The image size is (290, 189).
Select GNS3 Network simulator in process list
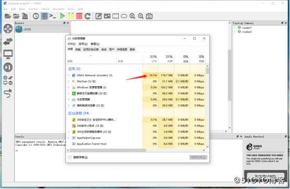(x=136, y=75)
